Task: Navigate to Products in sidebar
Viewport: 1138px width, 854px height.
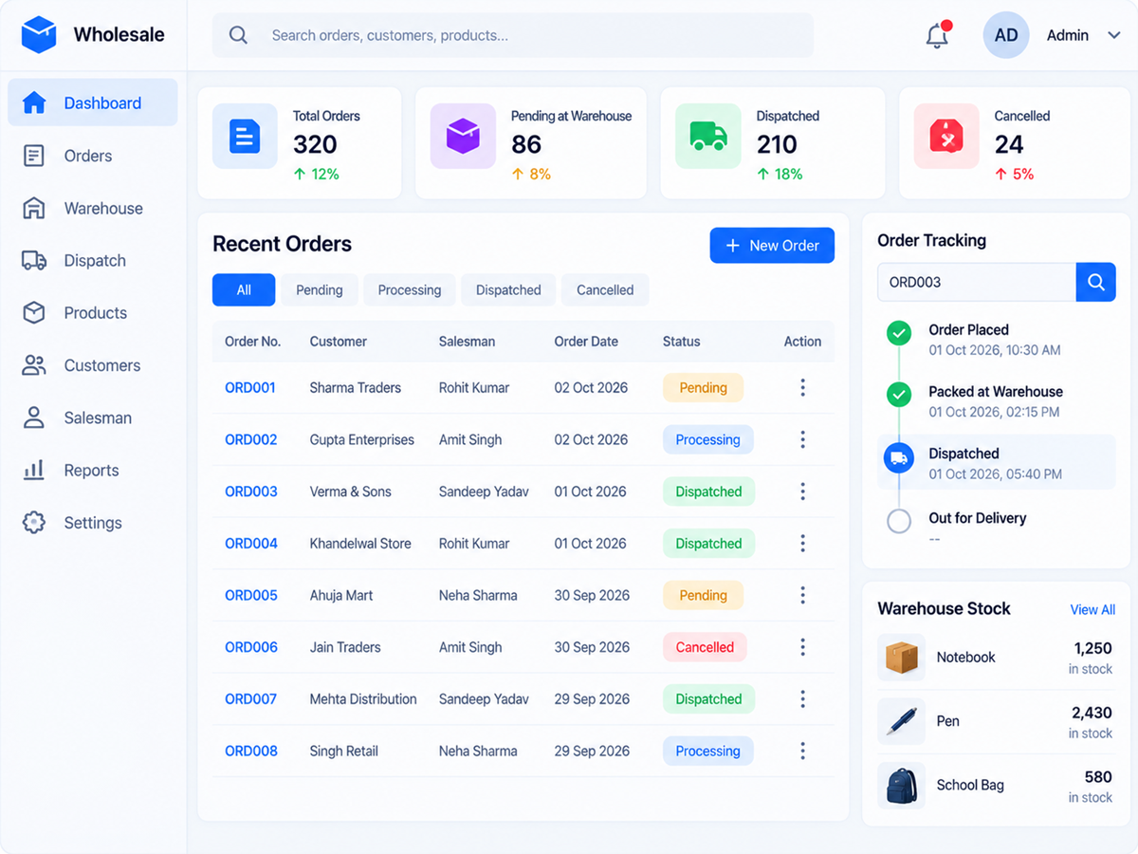Action: click(x=93, y=312)
